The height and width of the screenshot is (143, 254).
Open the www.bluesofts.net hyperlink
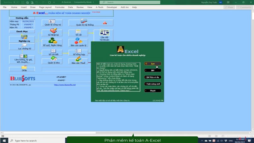click(65, 85)
